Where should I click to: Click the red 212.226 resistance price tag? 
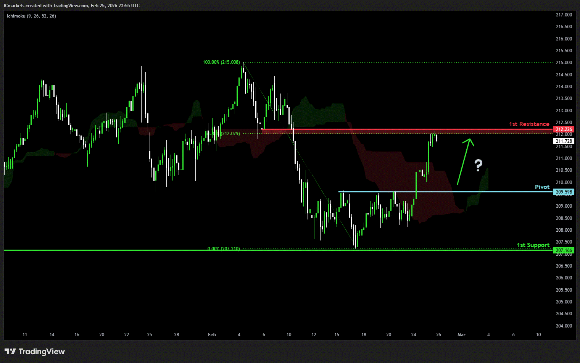tap(564, 129)
